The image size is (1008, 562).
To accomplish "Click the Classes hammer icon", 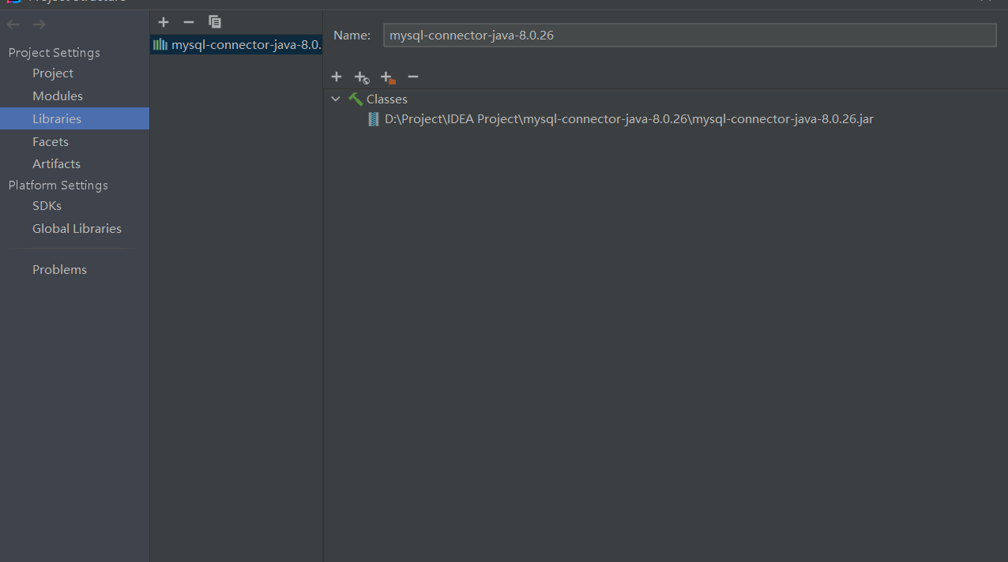I will pos(355,99).
